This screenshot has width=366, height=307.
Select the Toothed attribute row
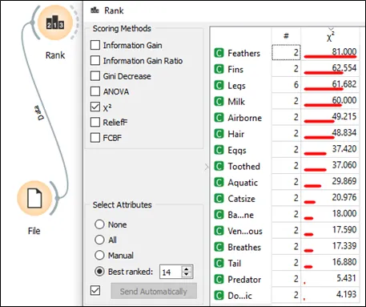click(285, 166)
